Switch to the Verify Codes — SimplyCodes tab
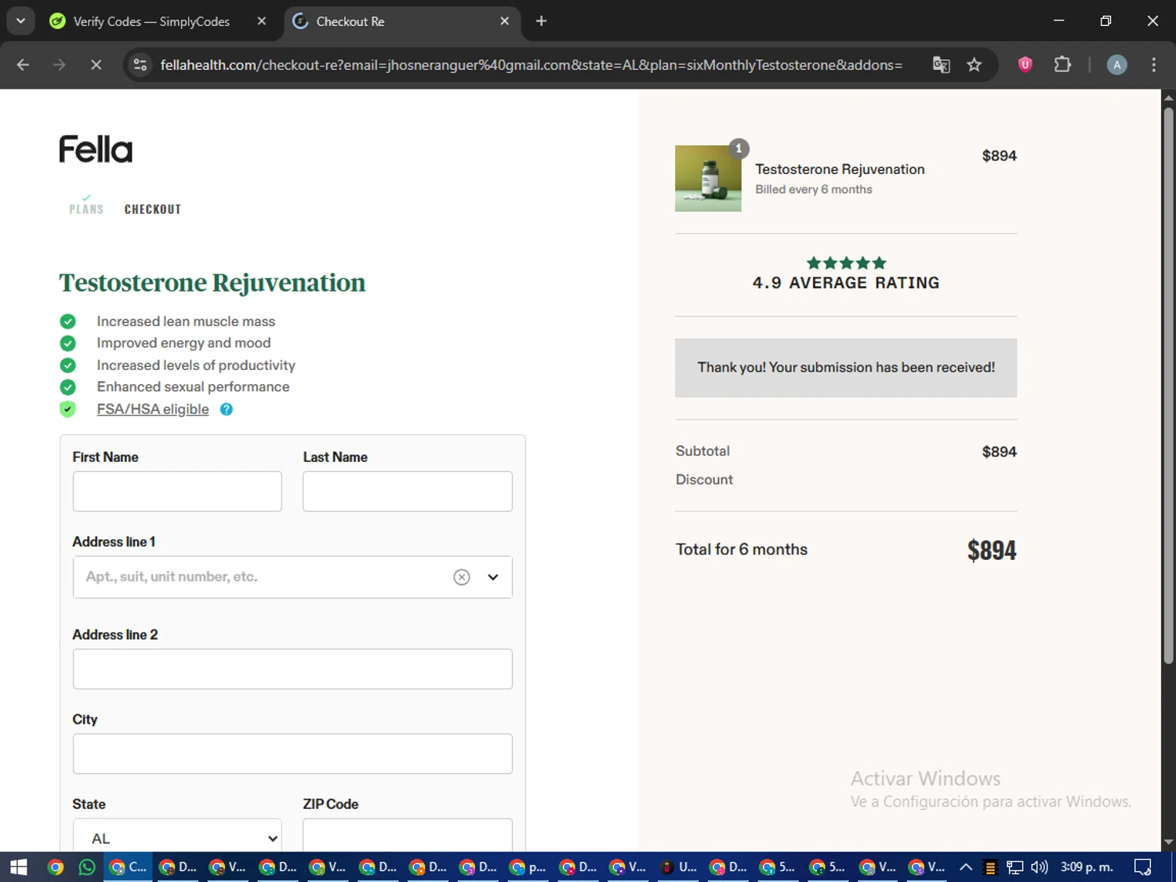 (x=151, y=21)
